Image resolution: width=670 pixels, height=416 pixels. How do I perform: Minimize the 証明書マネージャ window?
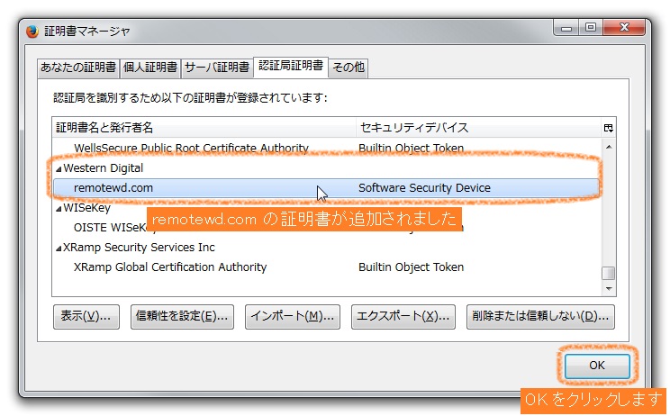pyautogui.click(x=566, y=28)
